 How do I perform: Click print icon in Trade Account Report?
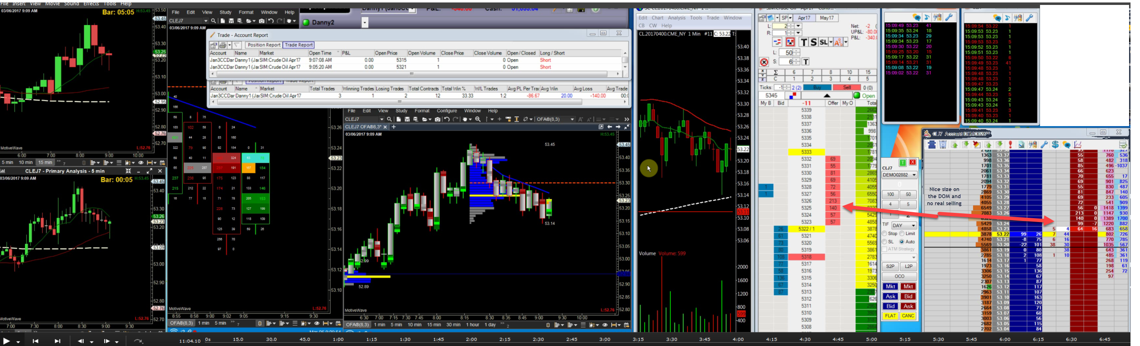coord(223,45)
